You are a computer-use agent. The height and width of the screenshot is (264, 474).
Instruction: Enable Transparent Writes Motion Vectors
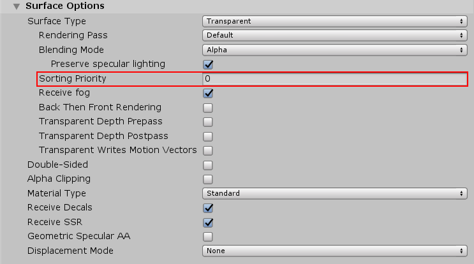click(208, 150)
